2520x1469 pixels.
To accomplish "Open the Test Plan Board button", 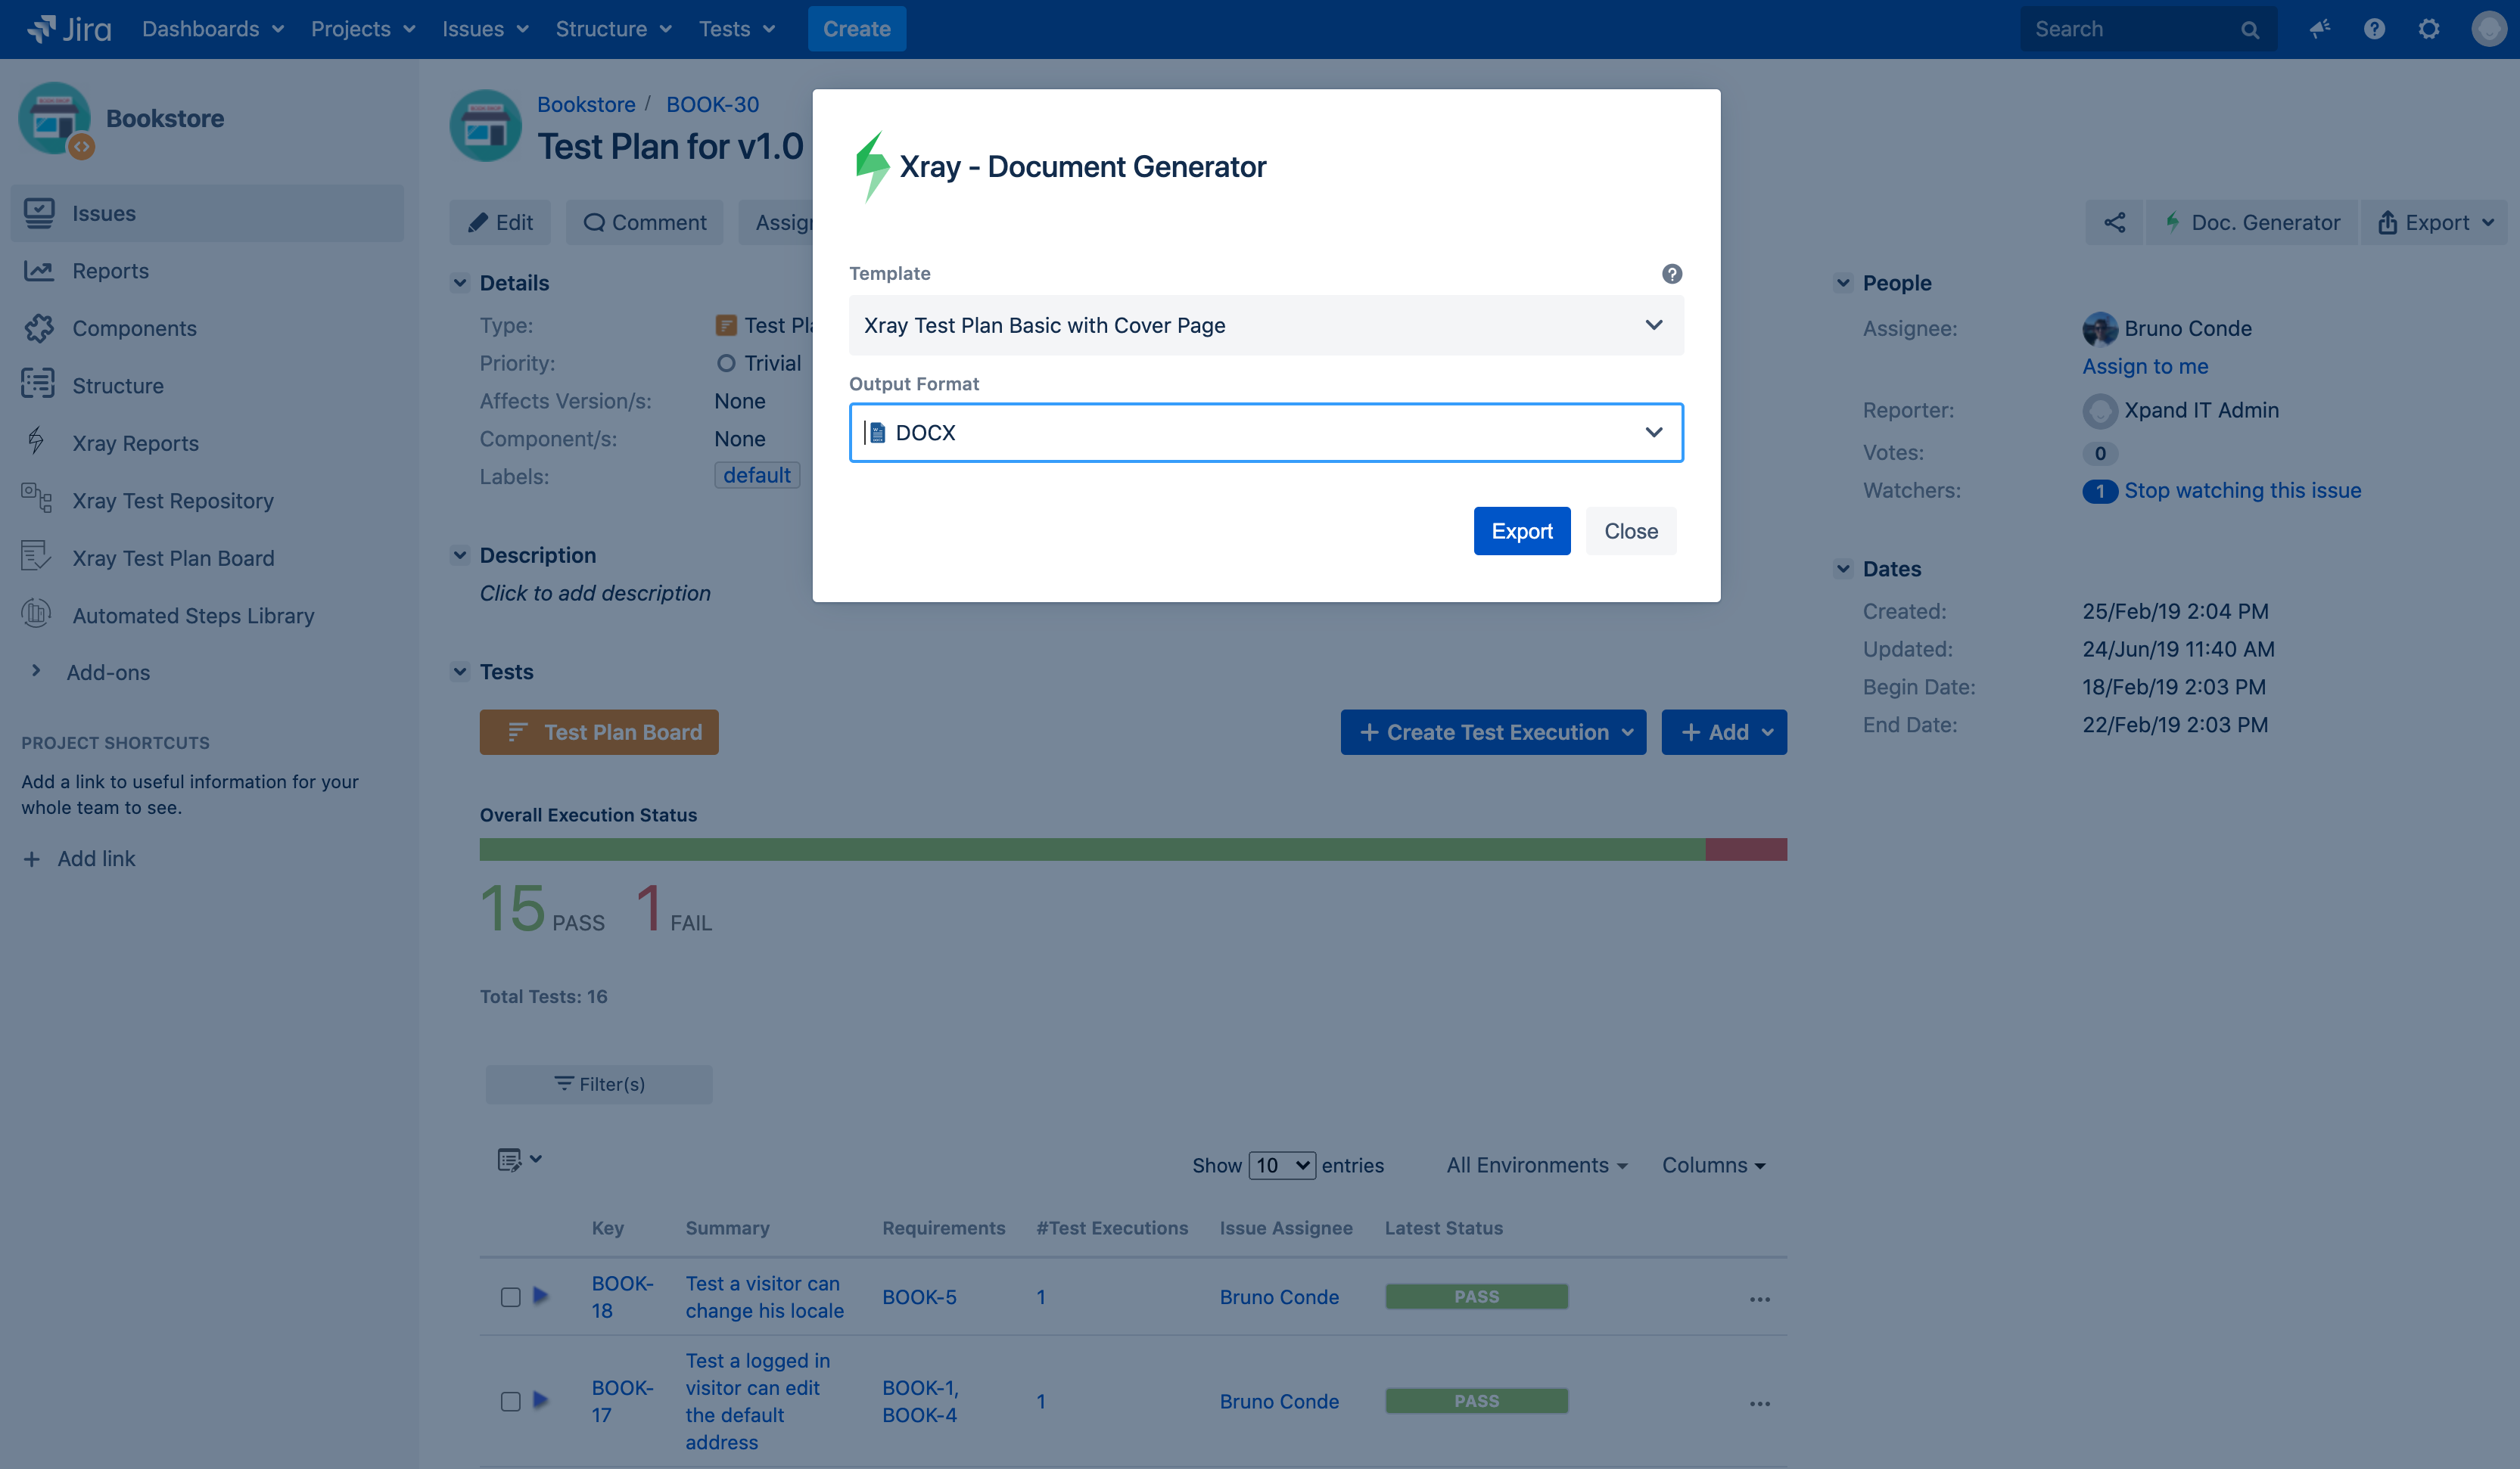I will (599, 732).
